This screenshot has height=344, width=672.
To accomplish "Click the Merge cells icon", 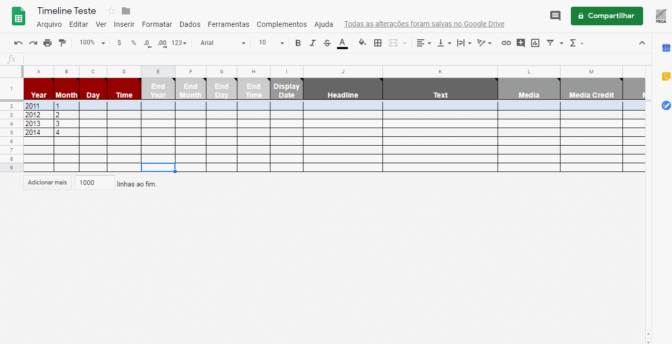I will [x=393, y=43].
